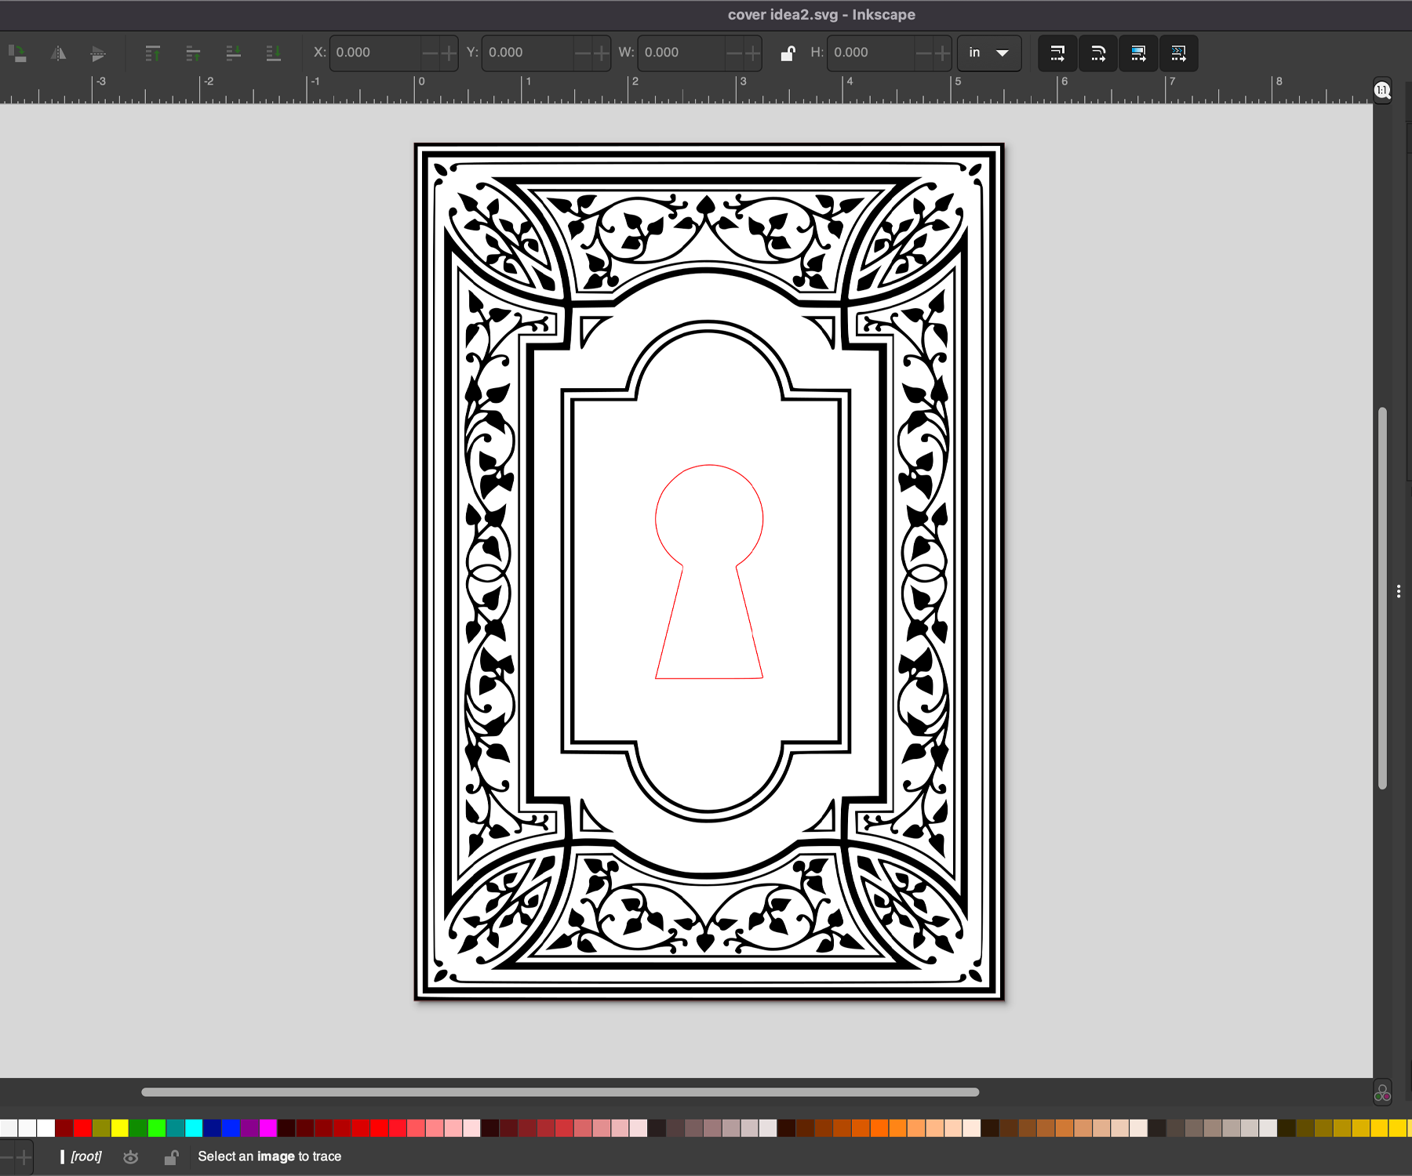Screen dimensions: 1412x1176
Task: Decrease W value with minus button
Action: point(734,53)
